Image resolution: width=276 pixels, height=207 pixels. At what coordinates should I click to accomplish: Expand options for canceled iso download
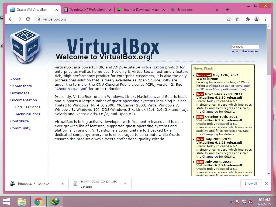(125, 184)
